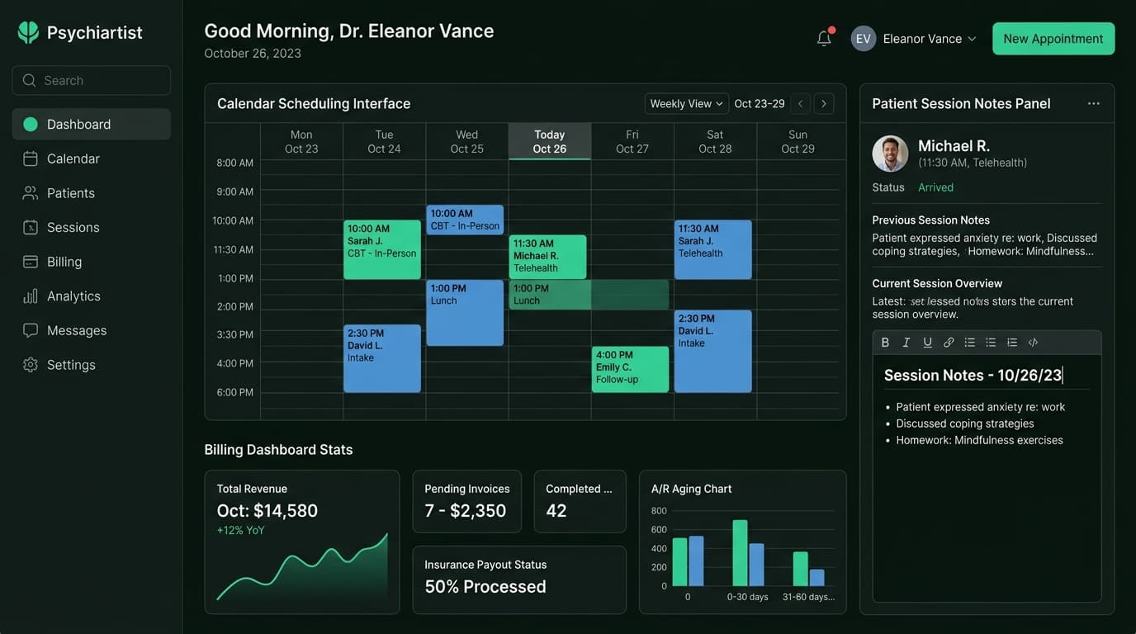The width and height of the screenshot is (1136, 634).
Task: Click the EV user avatar
Action: 864,39
